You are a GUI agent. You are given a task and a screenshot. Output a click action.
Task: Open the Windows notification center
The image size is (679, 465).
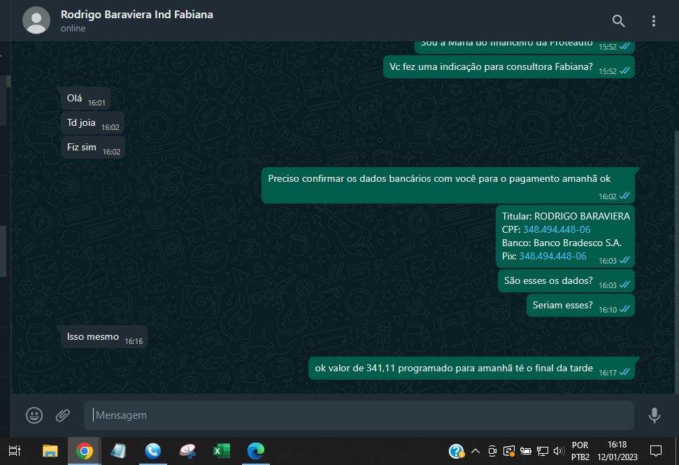click(x=656, y=451)
